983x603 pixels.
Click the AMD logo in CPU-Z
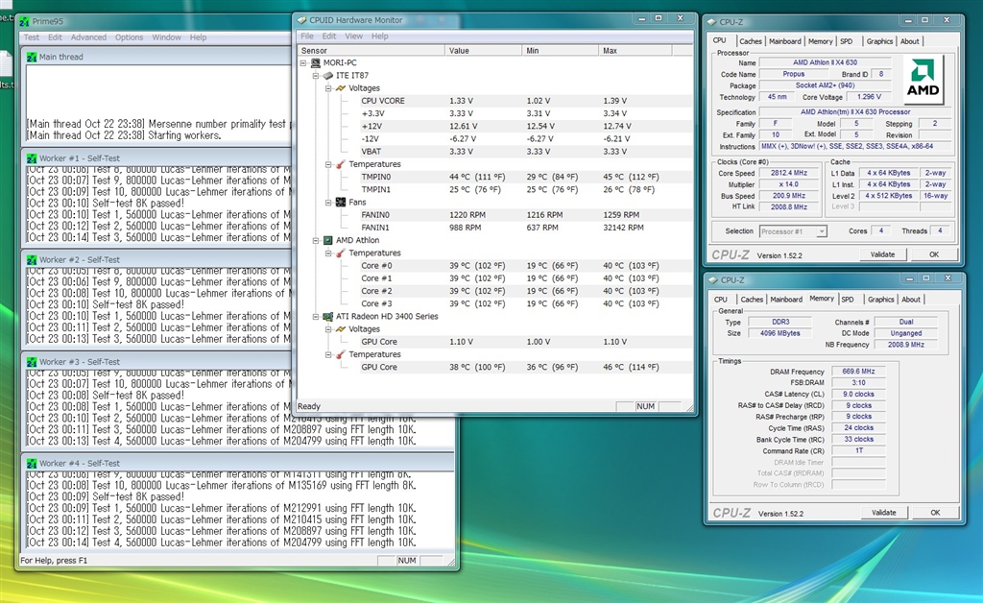923,80
